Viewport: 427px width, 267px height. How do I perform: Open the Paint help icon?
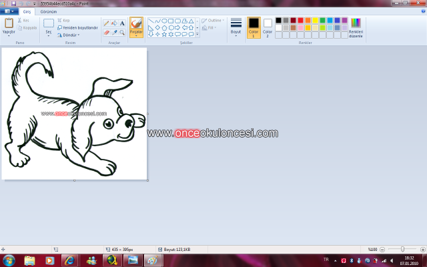point(423,11)
